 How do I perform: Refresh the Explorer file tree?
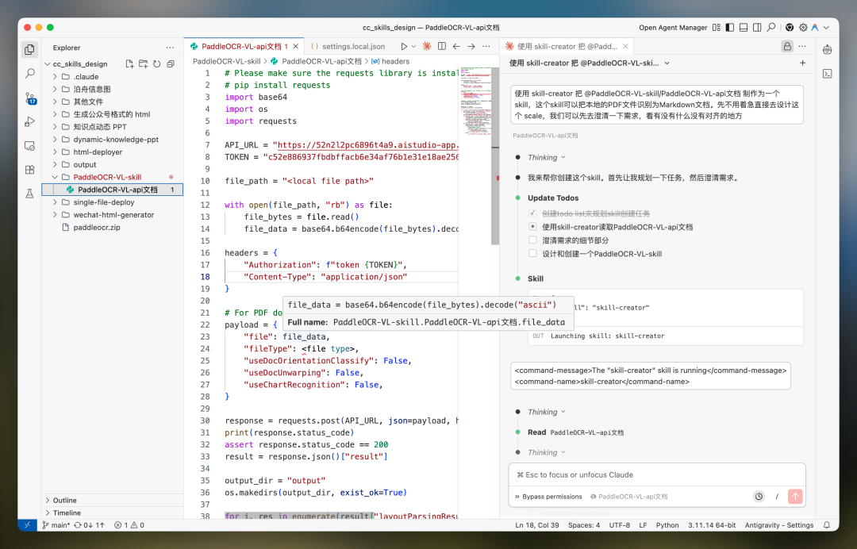(157, 64)
